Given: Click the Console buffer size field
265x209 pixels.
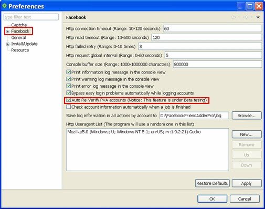Looking at the screenshot, I should pyautogui.click(x=217, y=64).
